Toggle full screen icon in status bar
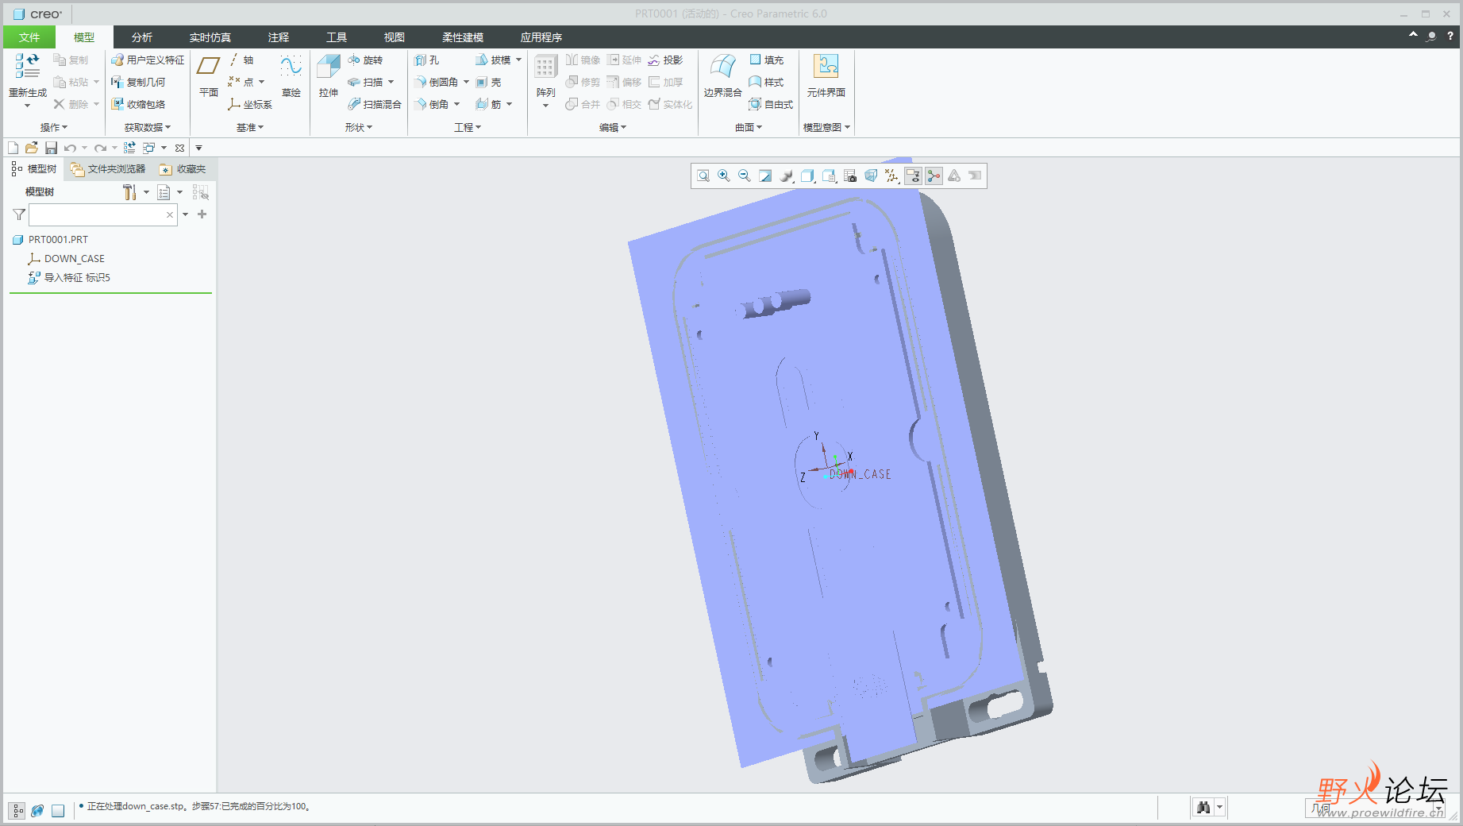This screenshot has width=1463, height=826. coord(58,811)
